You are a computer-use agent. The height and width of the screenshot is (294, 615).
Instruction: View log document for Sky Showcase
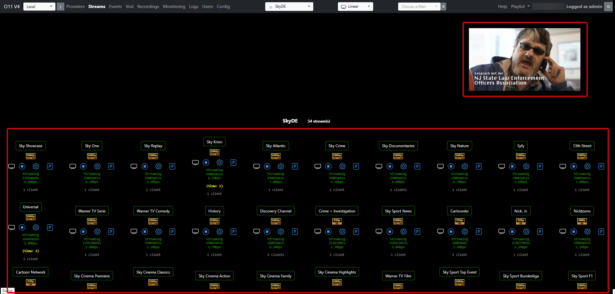click(x=50, y=166)
